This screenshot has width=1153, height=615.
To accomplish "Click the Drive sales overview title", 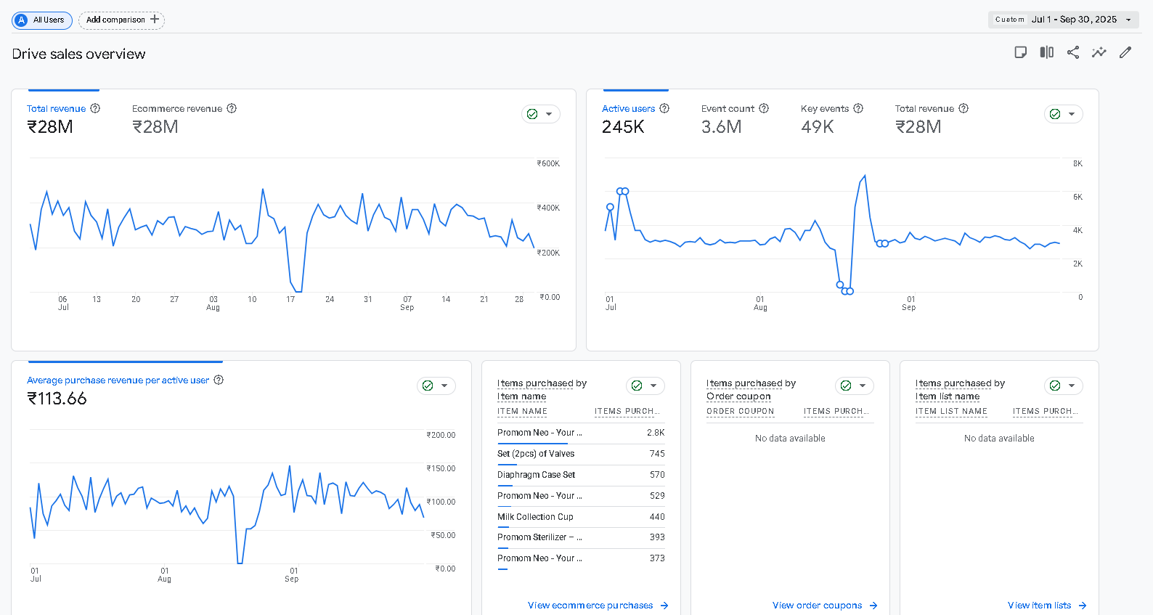I will (x=78, y=54).
